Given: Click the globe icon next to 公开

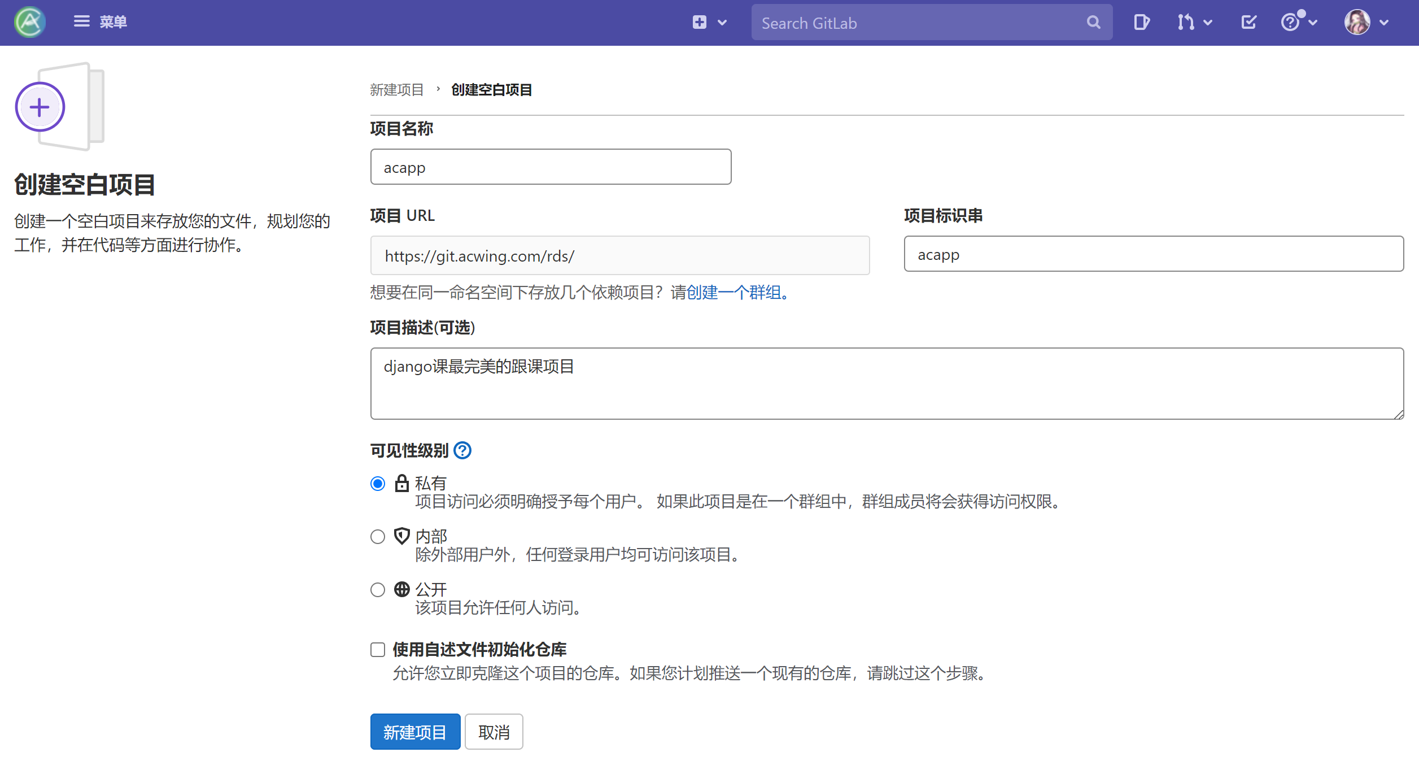Looking at the screenshot, I should click(x=401, y=589).
